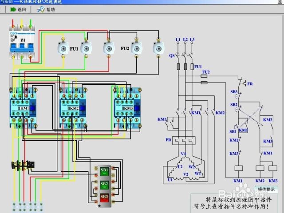Viewport: 284px width, 213px height.
Task: Click the motor winding symbol in schematic
Action: point(185,169)
